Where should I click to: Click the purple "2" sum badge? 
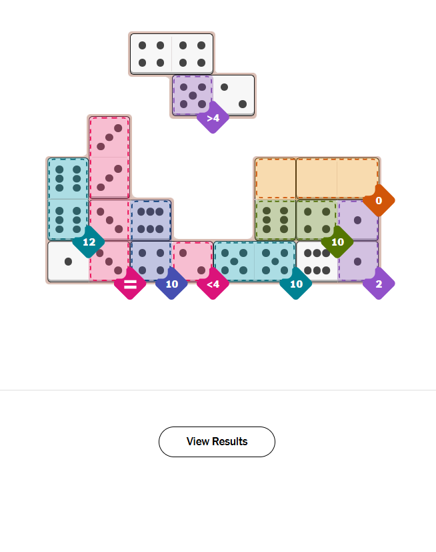[379, 284]
